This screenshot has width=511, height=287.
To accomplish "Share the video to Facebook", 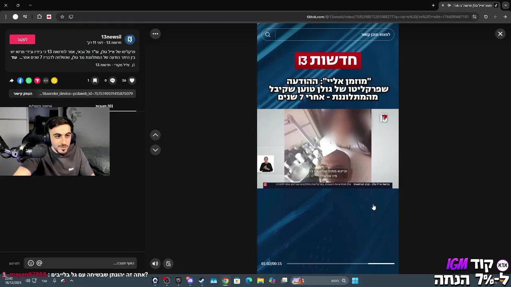I will (x=20, y=81).
